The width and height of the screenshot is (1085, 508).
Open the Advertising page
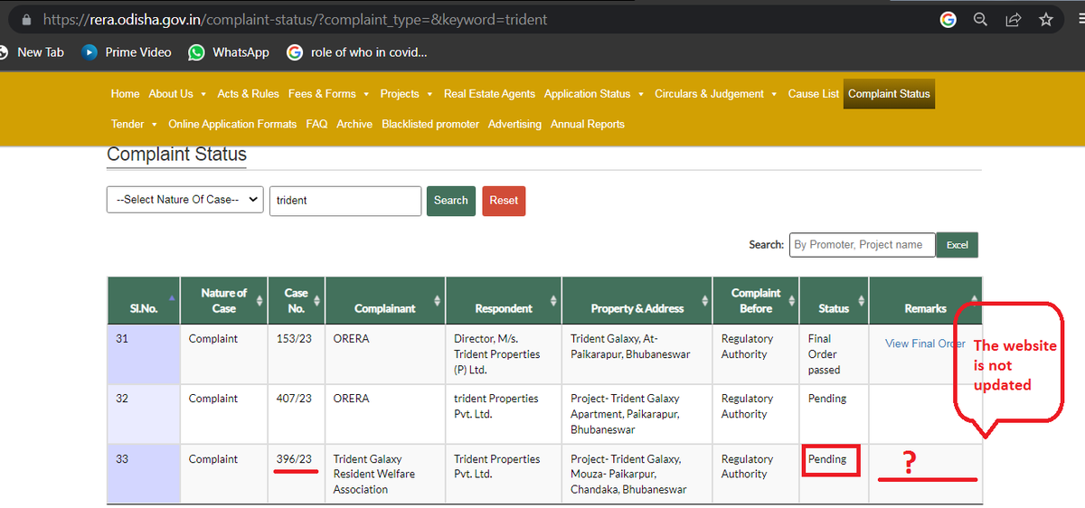click(514, 125)
